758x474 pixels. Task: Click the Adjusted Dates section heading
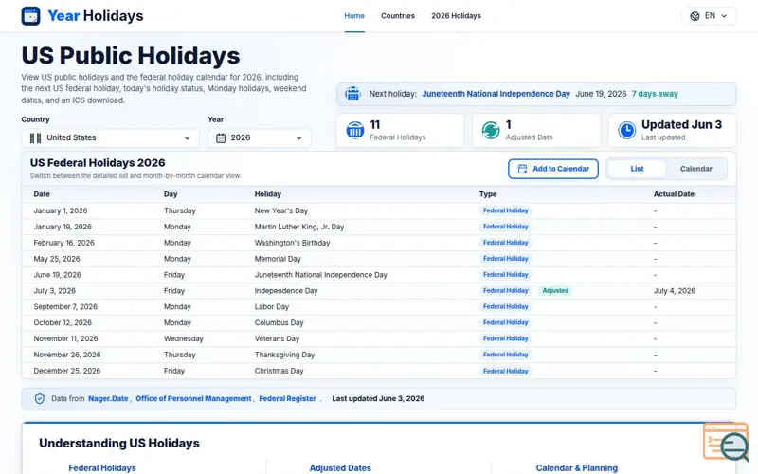[x=340, y=467]
